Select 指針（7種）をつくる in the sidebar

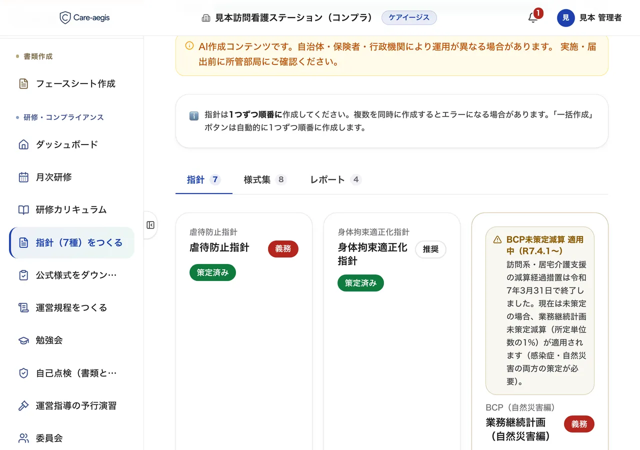[x=71, y=242]
